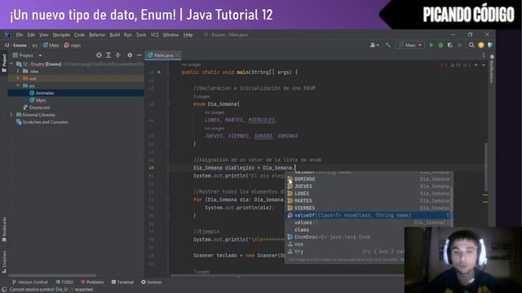Viewport: 522px width, 293px height.
Task: Open the Run menu
Action: click(x=127, y=35)
